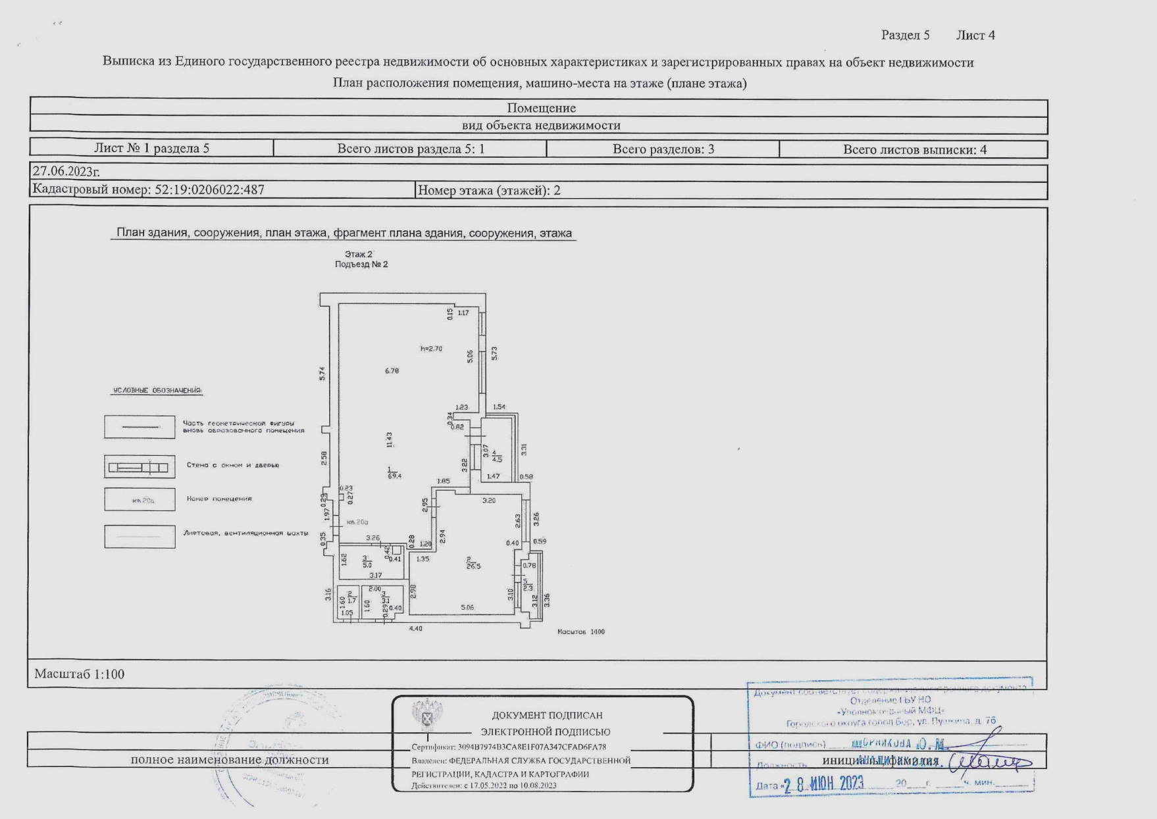Viewport: 1157px width, 819px height.
Task: Click the "полное наименование должности" caption
Action: pyautogui.click(x=230, y=760)
